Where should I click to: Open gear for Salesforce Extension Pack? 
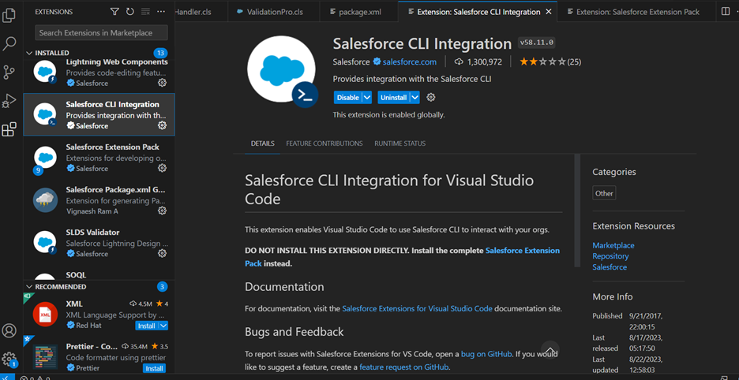[162, 168]
